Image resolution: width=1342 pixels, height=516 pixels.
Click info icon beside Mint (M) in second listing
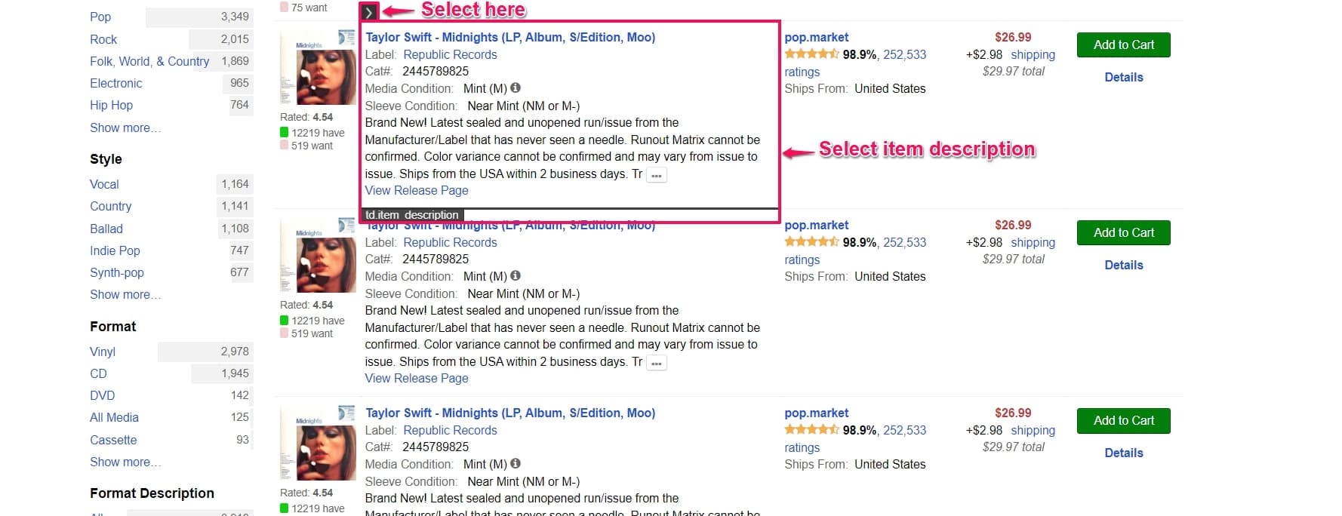pos(516,276)
